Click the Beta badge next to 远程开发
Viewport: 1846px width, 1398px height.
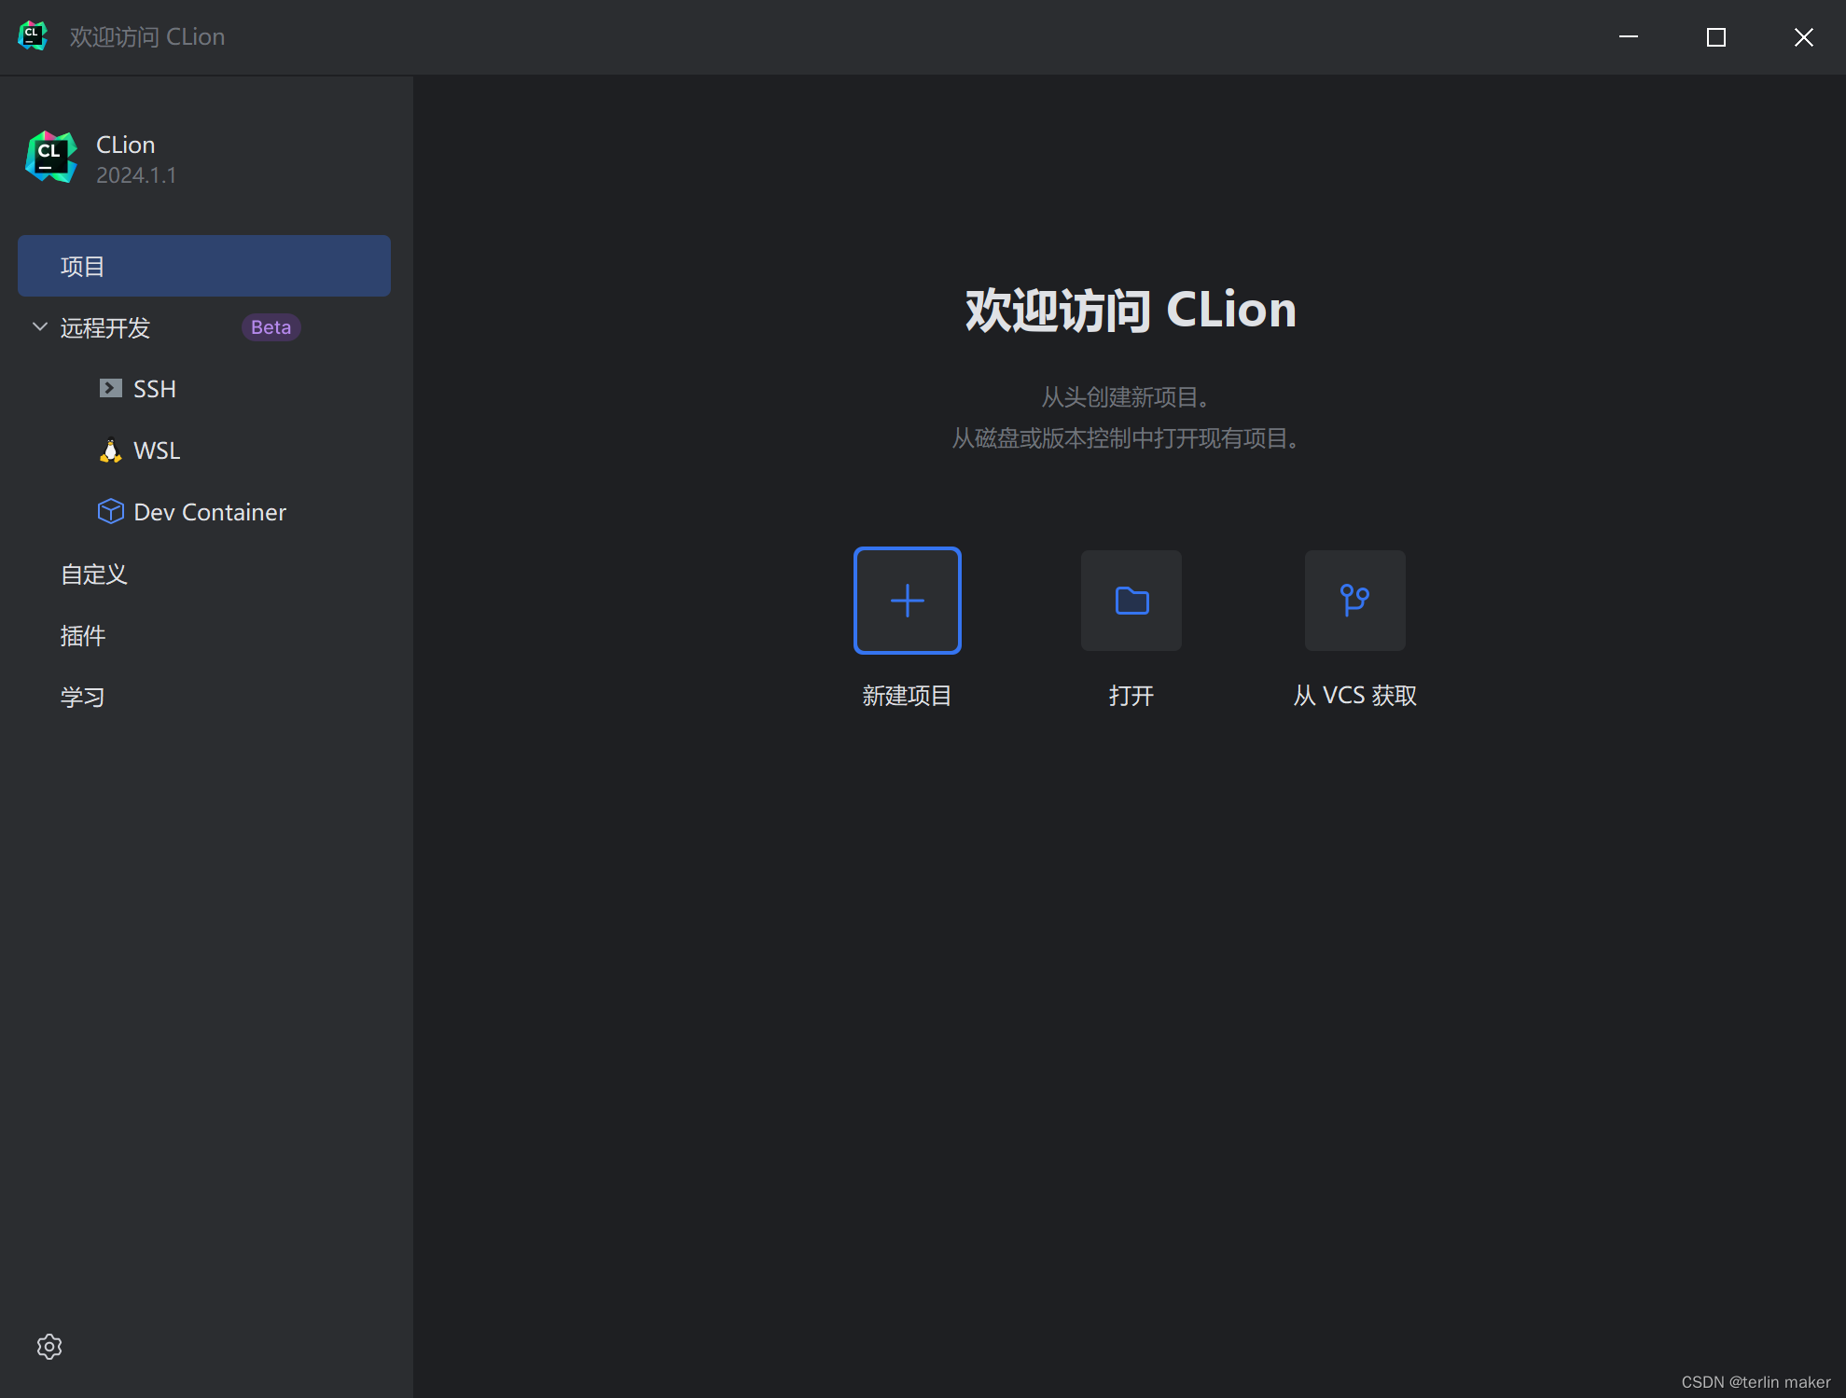[x=271, y=327]
